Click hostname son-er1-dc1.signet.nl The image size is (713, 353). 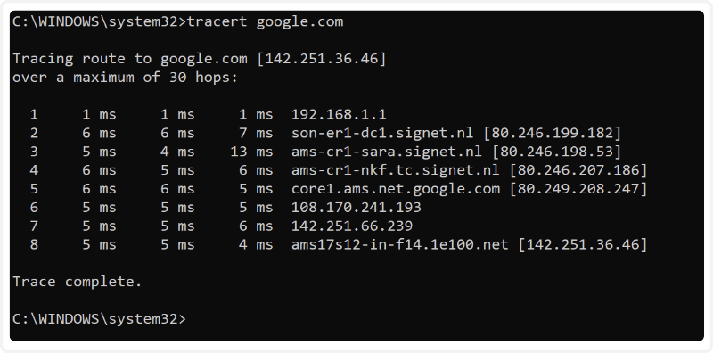(382, 134)
